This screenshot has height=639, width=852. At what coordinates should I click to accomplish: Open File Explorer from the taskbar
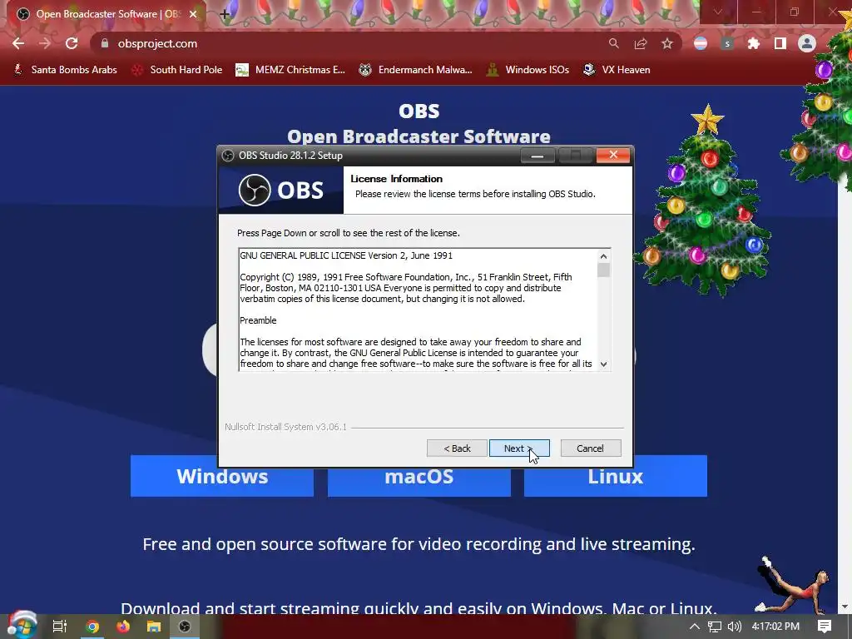(154, 627)
